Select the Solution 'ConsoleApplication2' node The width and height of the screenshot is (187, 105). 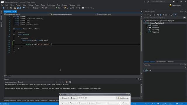point(161,21)
